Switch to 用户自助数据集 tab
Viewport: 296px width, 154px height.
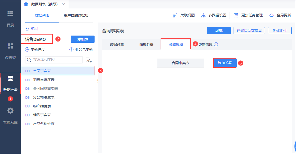76,15
